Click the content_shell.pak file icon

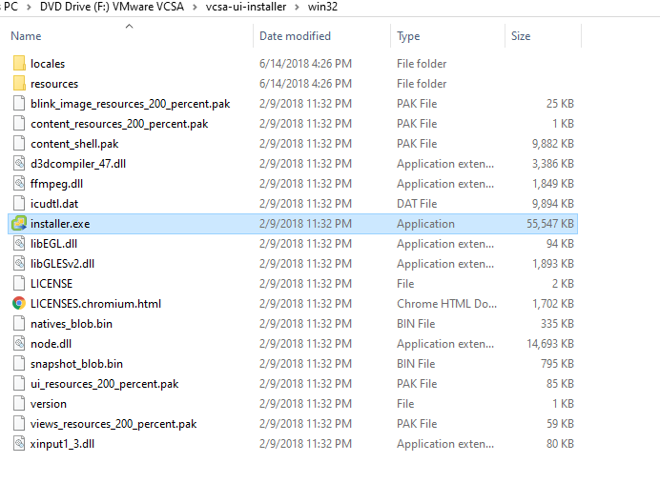[x=19, y=143]
